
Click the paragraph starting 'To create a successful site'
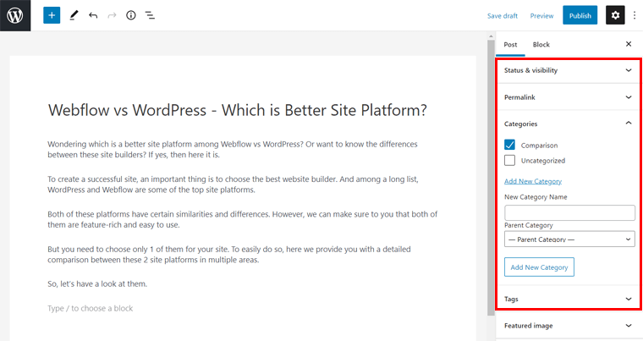[233, 184]
